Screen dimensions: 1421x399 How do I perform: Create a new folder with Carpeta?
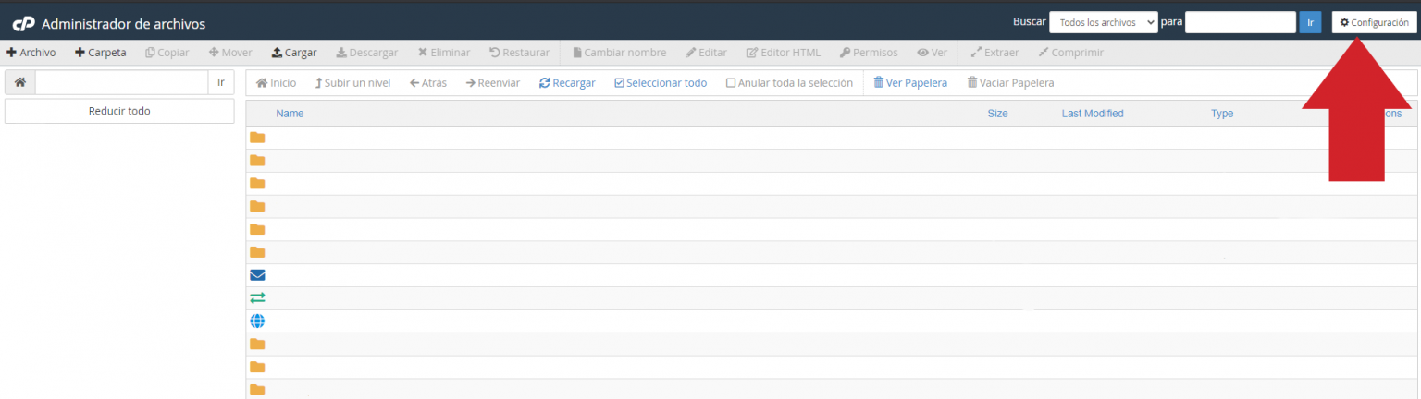[101, 53]
